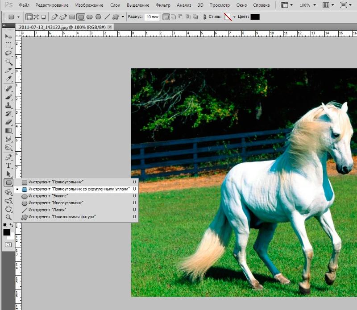Click the black Цвет color swatch

click(255, 17)
